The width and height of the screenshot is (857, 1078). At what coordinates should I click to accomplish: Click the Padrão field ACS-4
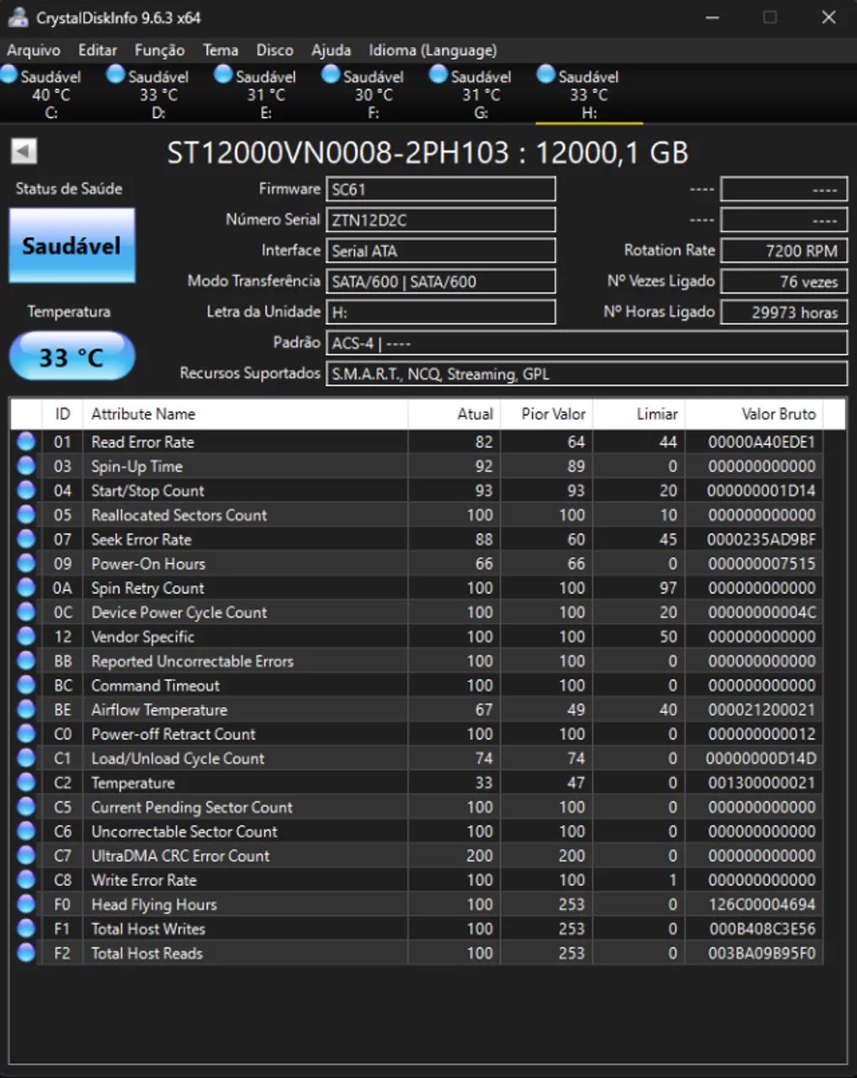point(587,343)
